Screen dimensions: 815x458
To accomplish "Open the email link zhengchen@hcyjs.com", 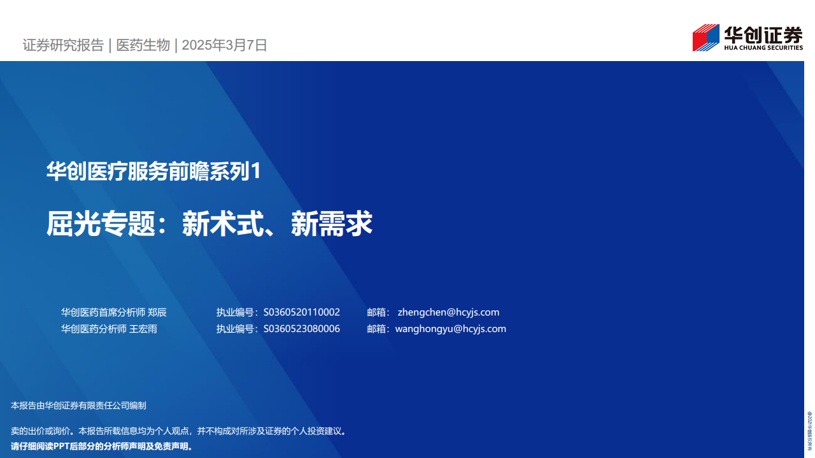I will coord(448,312).
